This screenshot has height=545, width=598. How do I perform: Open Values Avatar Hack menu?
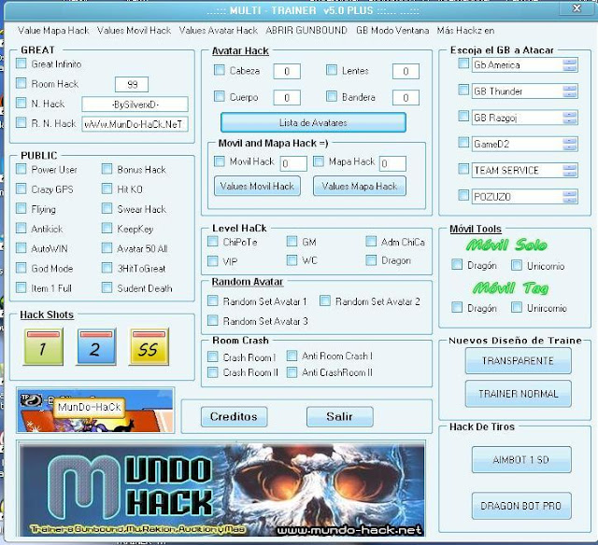click(218, 31)
